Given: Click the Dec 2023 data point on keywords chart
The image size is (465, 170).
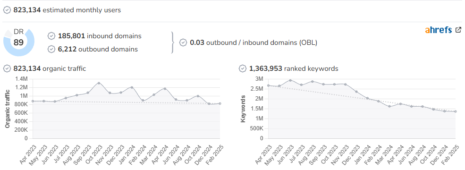Looking at the screenshot, I should [356, 92].
